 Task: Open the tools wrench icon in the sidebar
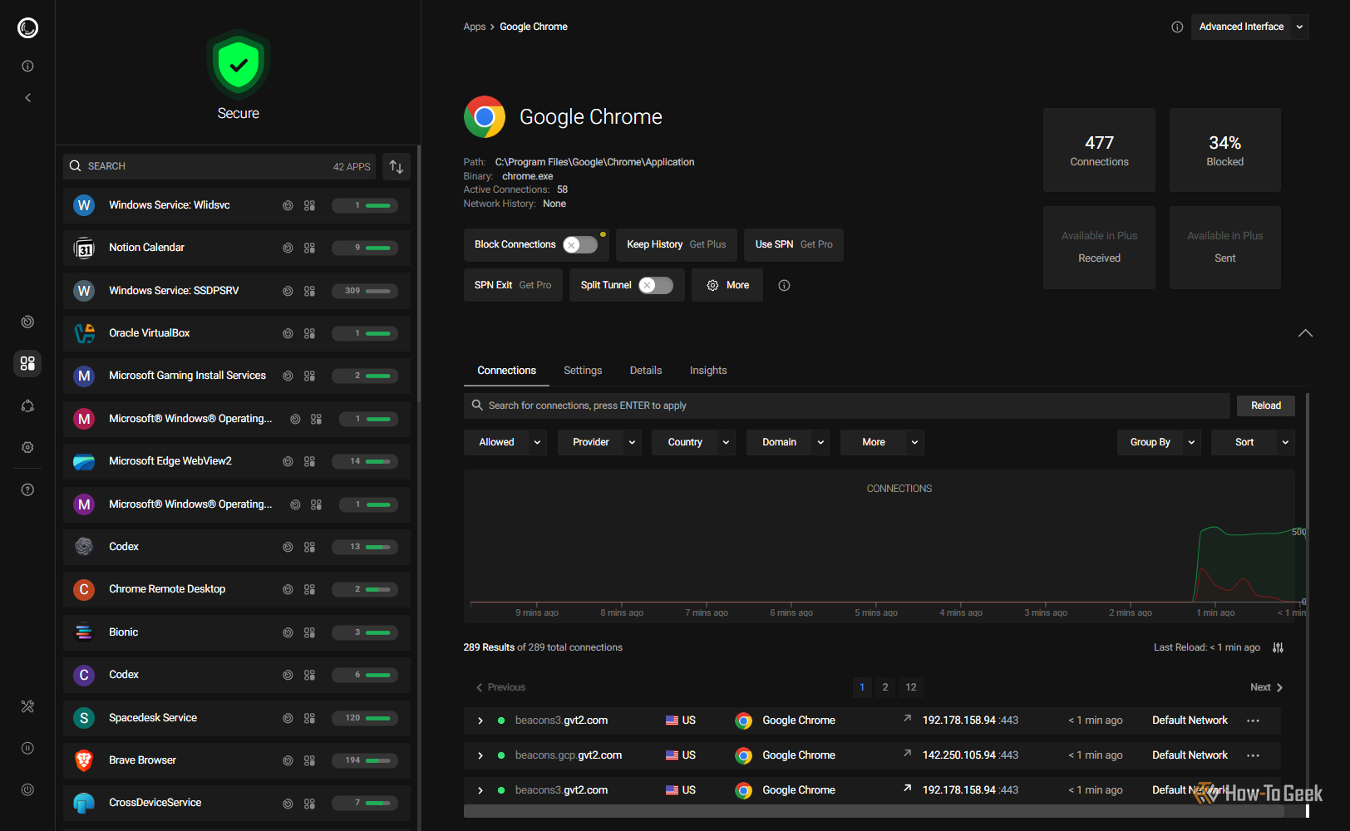click(27, 706)
